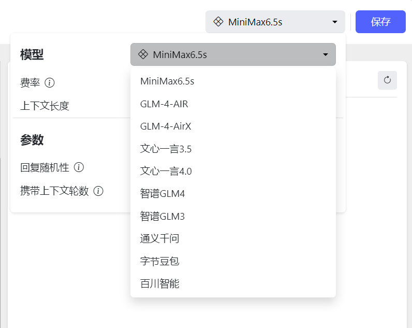Select MiniMax6.5s from the list
412x328 pixels.
pos(233,81)
